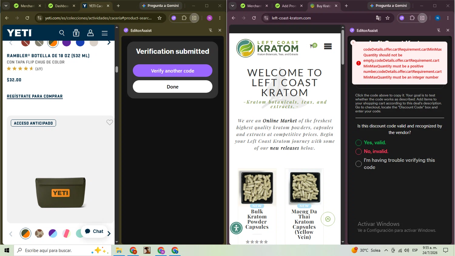Click the translate page icon in Kratom window
Viewport: 455px width, 256px height.
[x=379, y=18]
